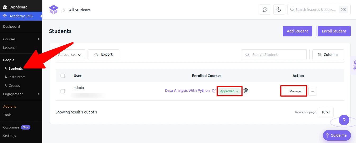The image size is (356, 143).
Task: Click the Add Student button
Action: point(298,31)
